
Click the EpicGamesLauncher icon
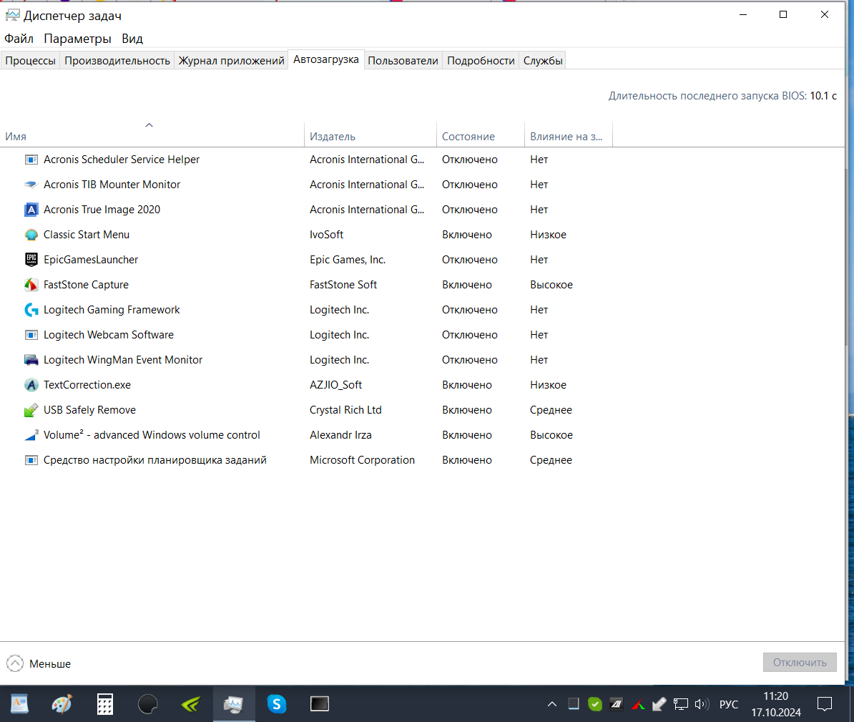pyautogui.click(x=31, y=260)
